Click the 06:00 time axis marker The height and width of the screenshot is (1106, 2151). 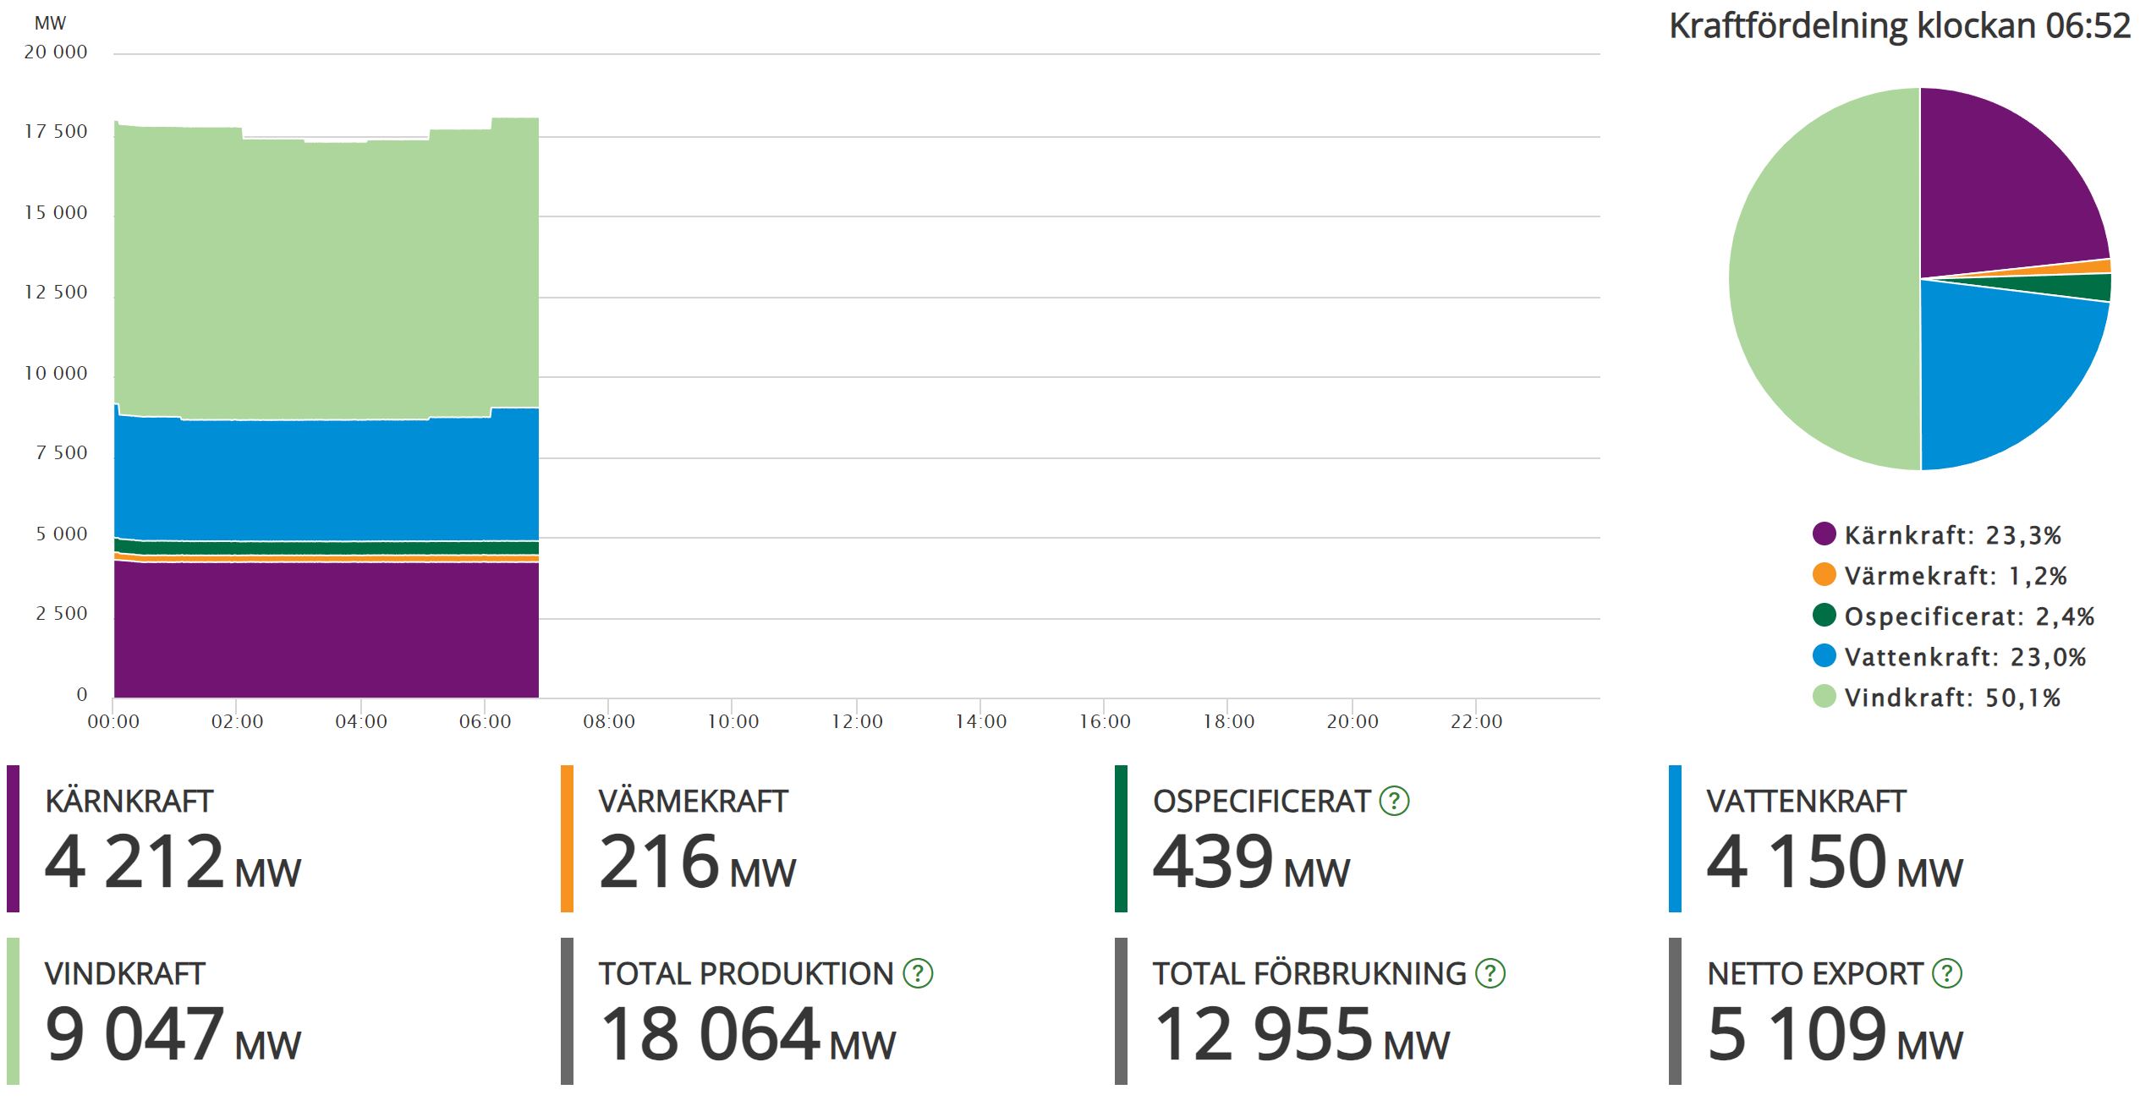(485, 721)
